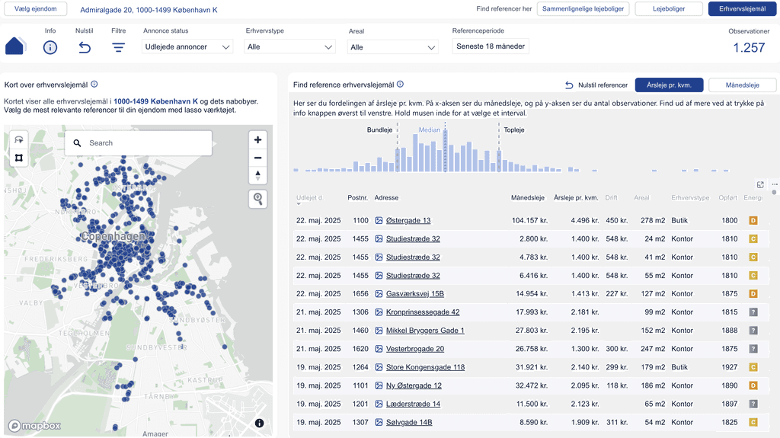This screenshot has height=438, width=780.
Task: Select the rectangle selection tool on map
Action: pyautogui.click(x=19, y=158)
